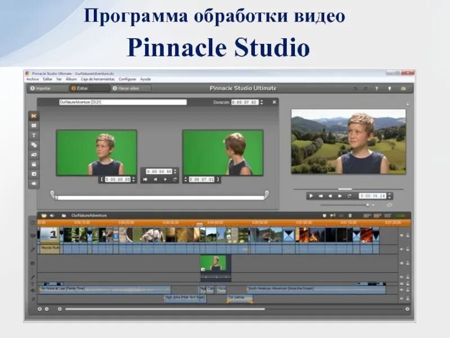Image resolution: width=450 pixels, height=338 pixels.
Task: Click the left trim caliper handle
Action: (x=52, y=194)
